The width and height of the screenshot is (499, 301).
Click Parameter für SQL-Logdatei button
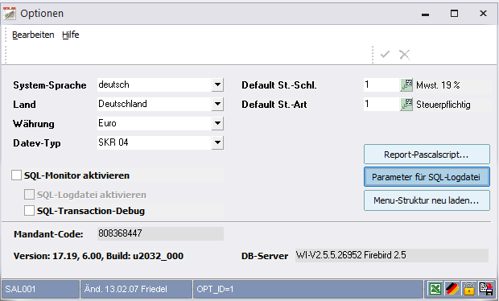(x=427, y=177)
